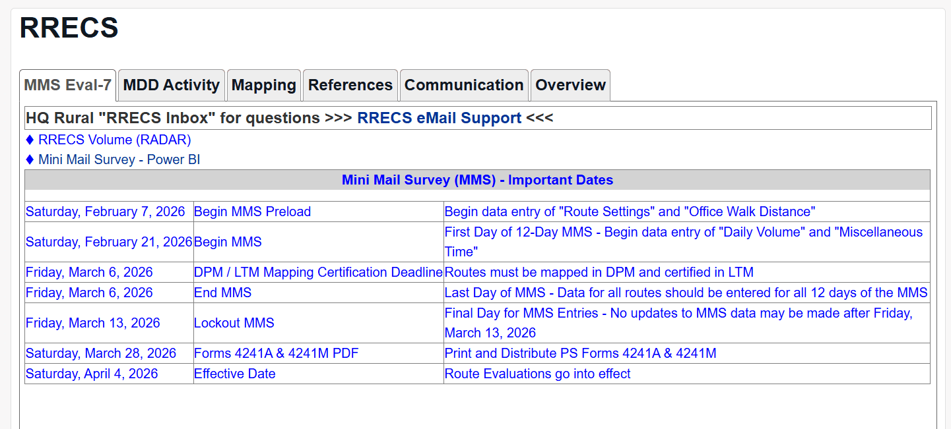
Task: Click the Mini Mail Survey Important Dates header
Action: 477,180
